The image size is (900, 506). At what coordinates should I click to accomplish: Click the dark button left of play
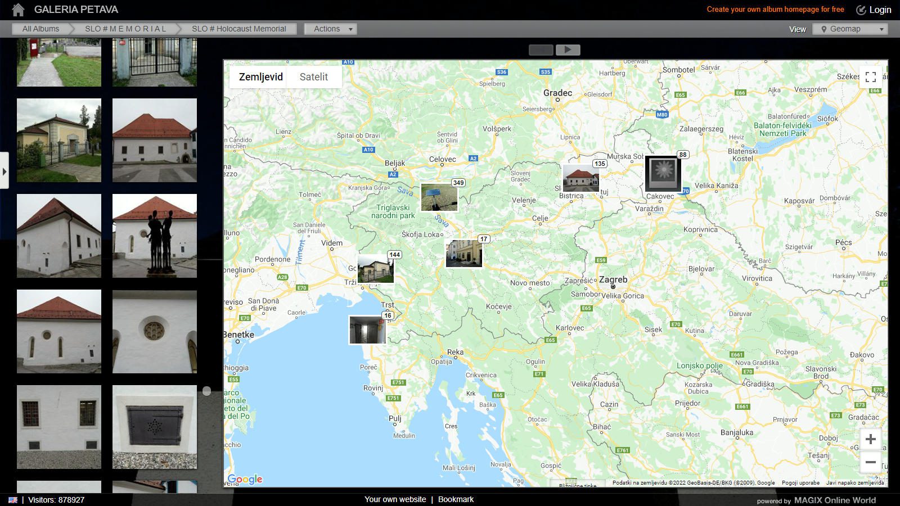[x=541, y=50]
